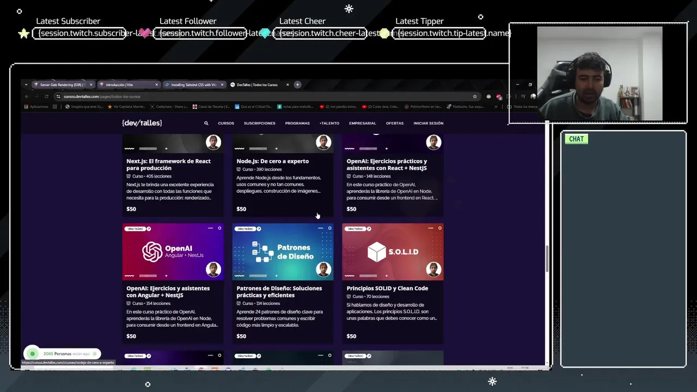Open the search icon in DevTalles navbar

206,123
